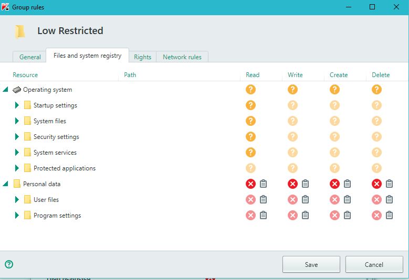409x280 pixels.
Task: Click the Write deny icon for User files
Action: pyautogui.click(x=292, y=200)
